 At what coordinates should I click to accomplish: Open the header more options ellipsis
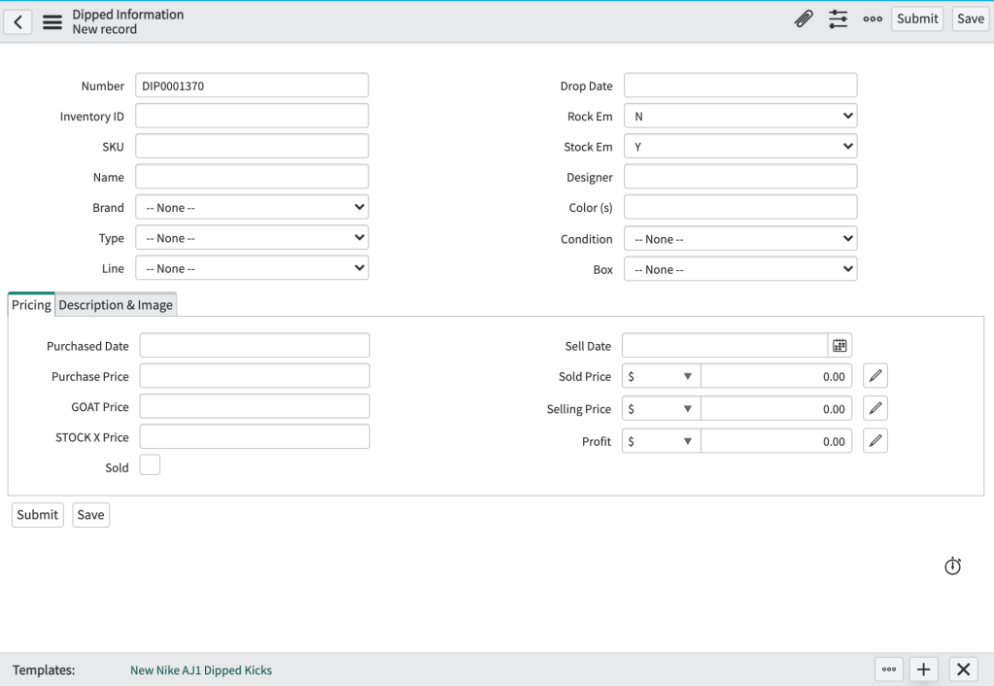872,19
